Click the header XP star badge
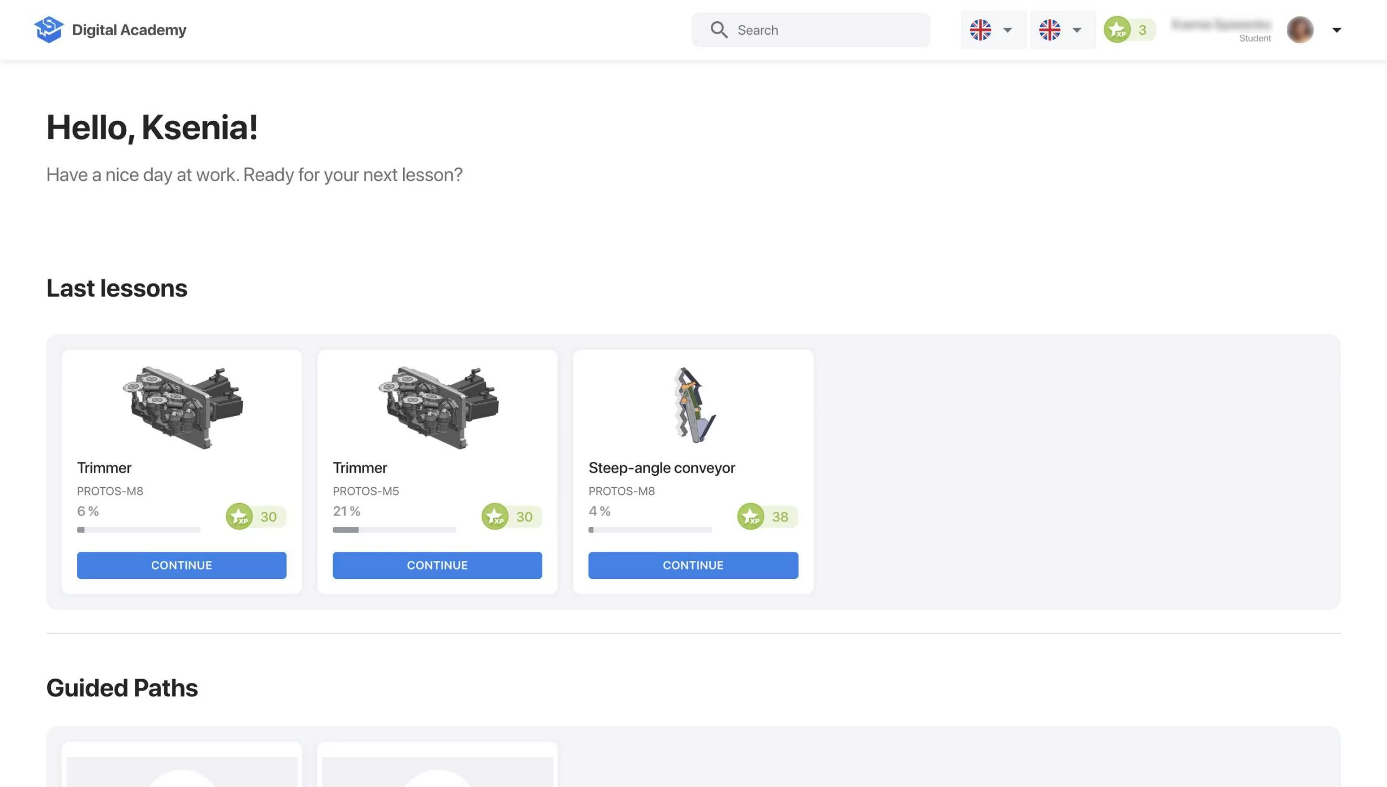 pos(1117,30)
